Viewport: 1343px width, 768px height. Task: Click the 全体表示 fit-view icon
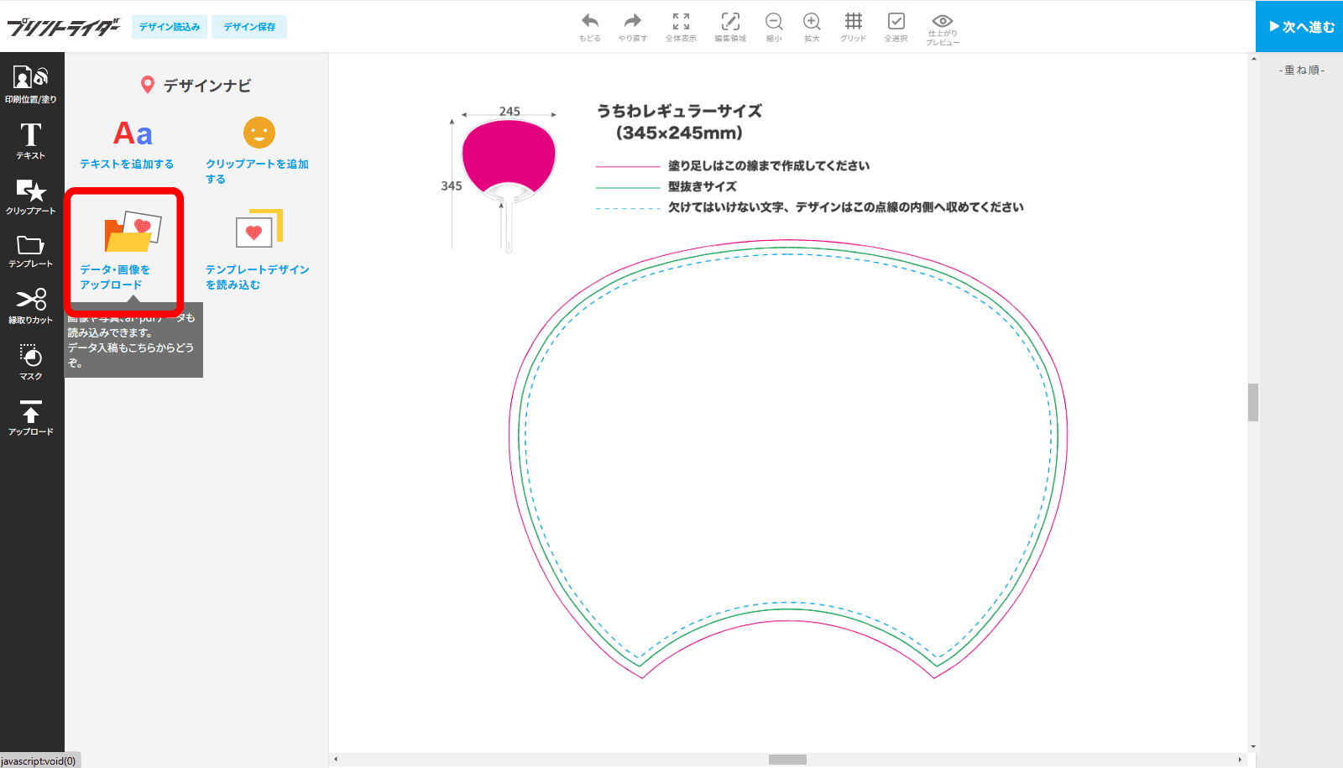click(681, 27)
